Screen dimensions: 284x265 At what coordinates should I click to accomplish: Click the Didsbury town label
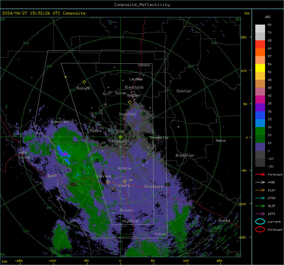coord(119,141)
